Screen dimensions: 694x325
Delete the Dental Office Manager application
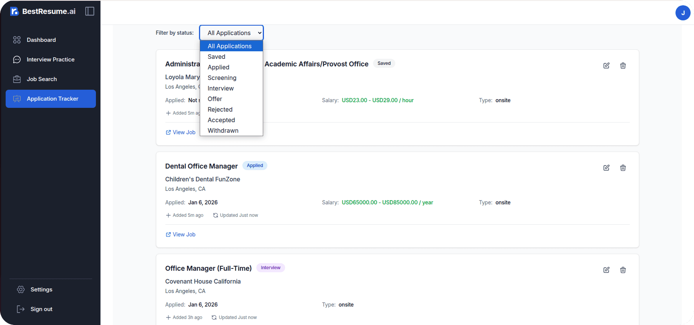[623, 168]
